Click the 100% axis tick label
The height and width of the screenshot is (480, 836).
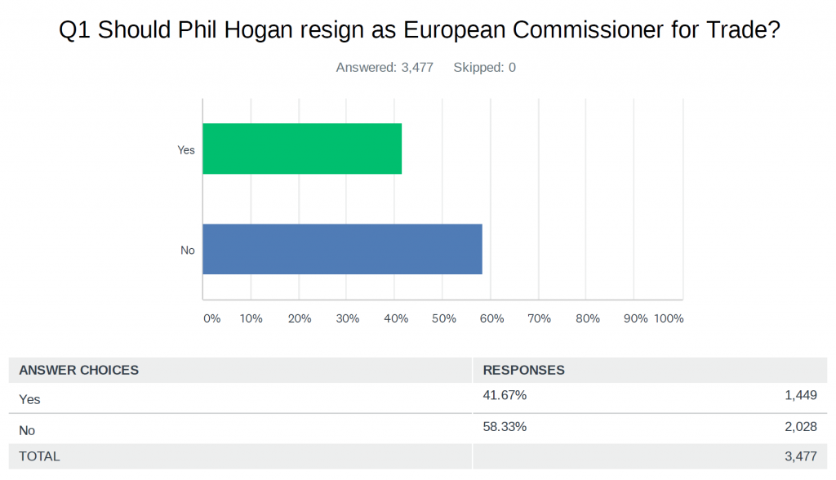pyautogui.click(x=669, y=318)
